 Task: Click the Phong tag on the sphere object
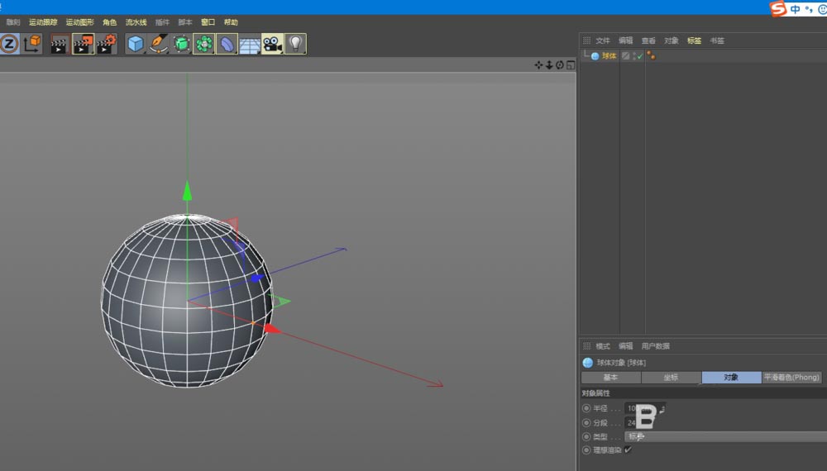pos(651,56)
